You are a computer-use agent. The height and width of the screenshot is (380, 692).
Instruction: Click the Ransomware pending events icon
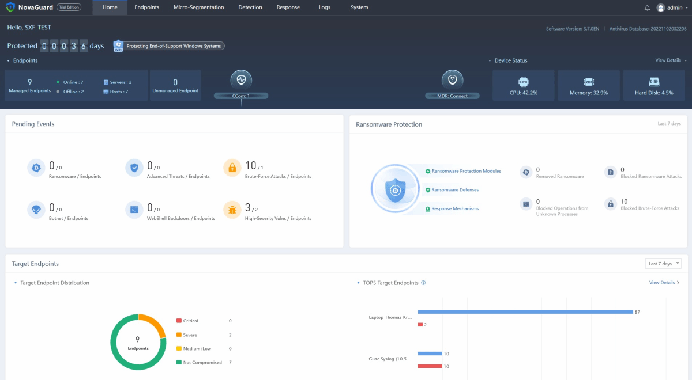point(36,168)
